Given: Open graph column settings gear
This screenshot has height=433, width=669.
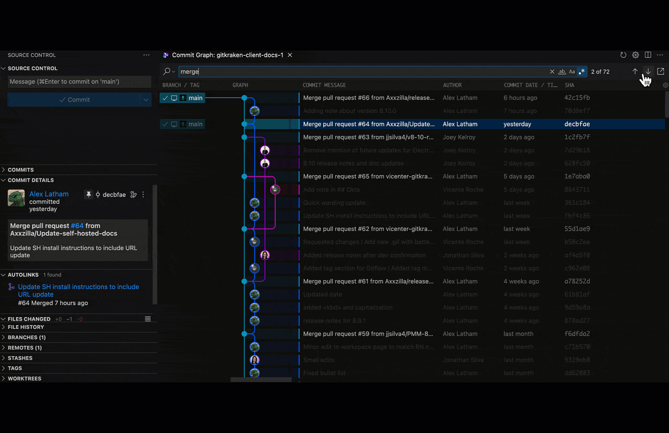Looking at the screenshot, I should [665, 85].
